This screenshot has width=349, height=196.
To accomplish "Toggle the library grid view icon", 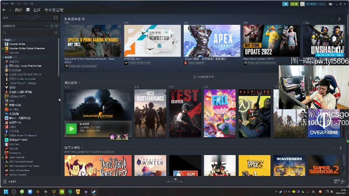I will pyautogui.click(x=56, y=17).
